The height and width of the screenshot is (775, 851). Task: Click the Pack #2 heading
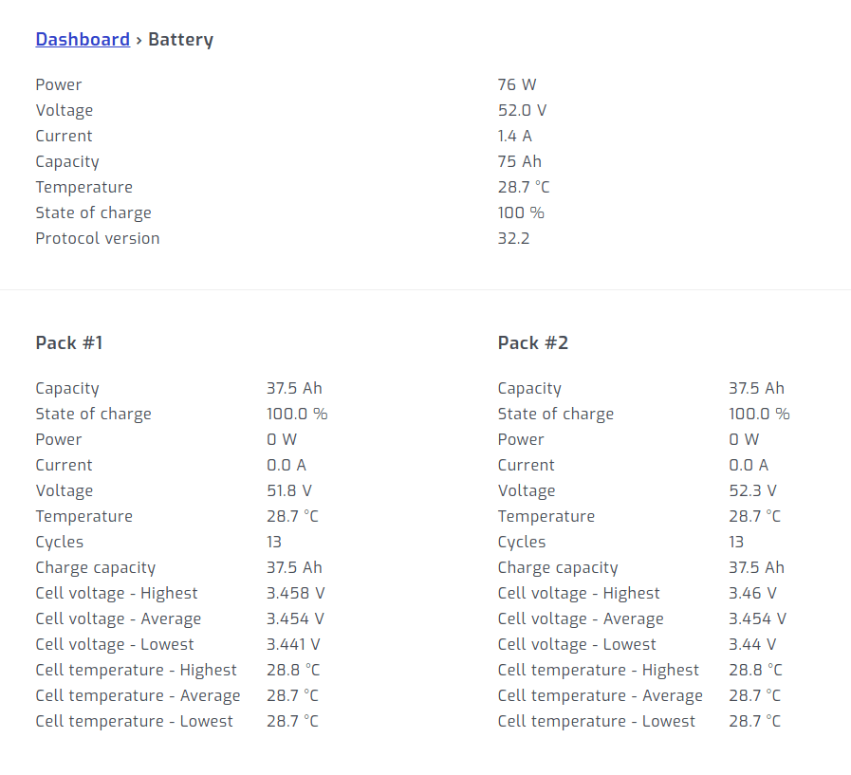coord(532,342)
